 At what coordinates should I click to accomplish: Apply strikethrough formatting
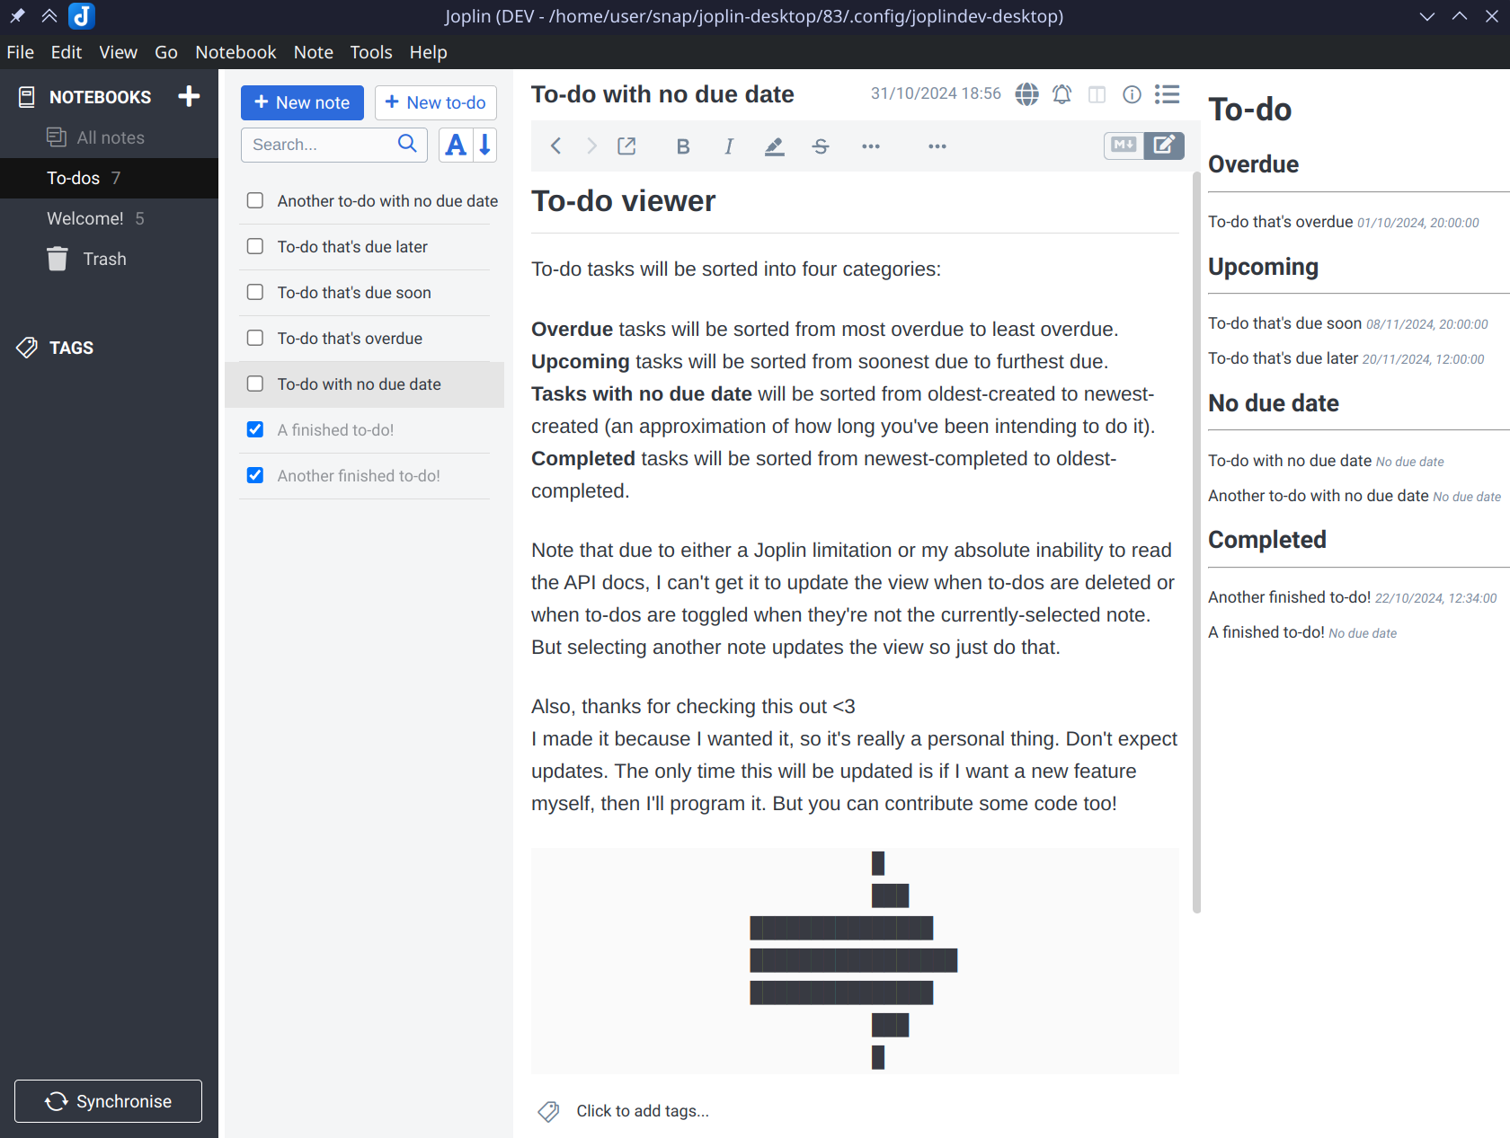coord(820,146)
